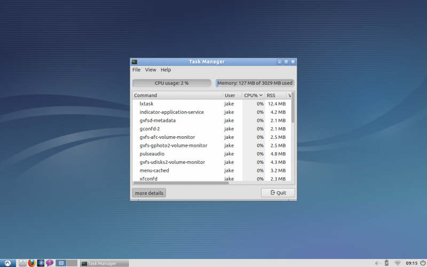Screen dimensions: 427x267
Task: Click the horizontal scrollbar of process list
Action: coord(181,183)
